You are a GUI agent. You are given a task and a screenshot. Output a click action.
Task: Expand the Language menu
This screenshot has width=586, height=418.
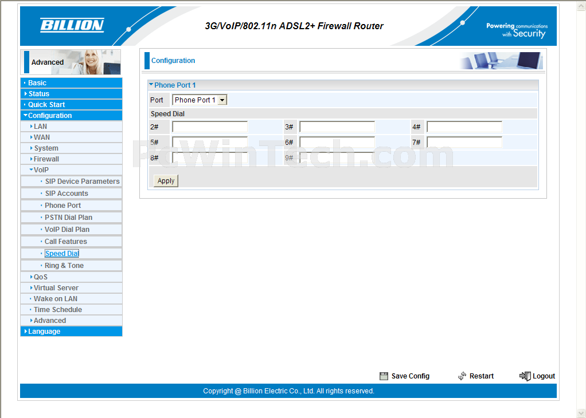[x=44, y=332]
